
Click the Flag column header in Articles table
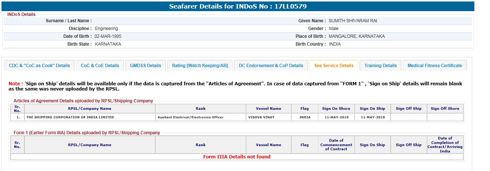pos(305,109)
